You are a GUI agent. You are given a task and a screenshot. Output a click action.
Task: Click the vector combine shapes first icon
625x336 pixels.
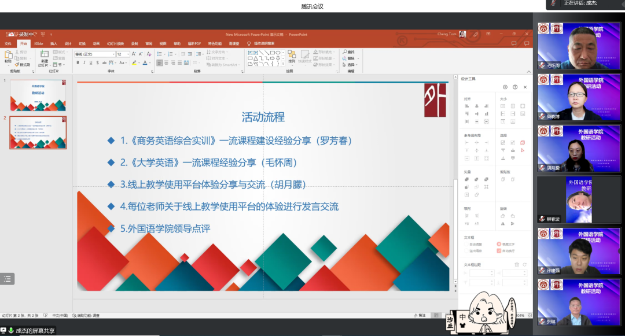point(467,179)
